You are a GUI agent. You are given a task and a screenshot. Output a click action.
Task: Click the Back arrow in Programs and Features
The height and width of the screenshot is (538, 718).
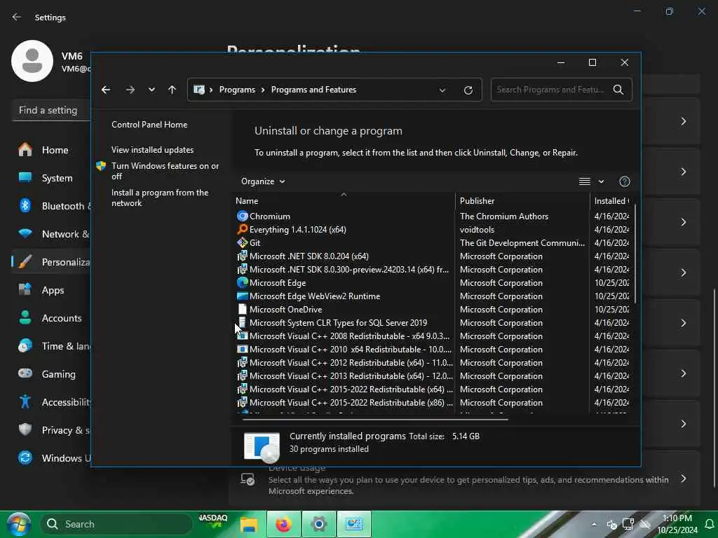[106, 90]
